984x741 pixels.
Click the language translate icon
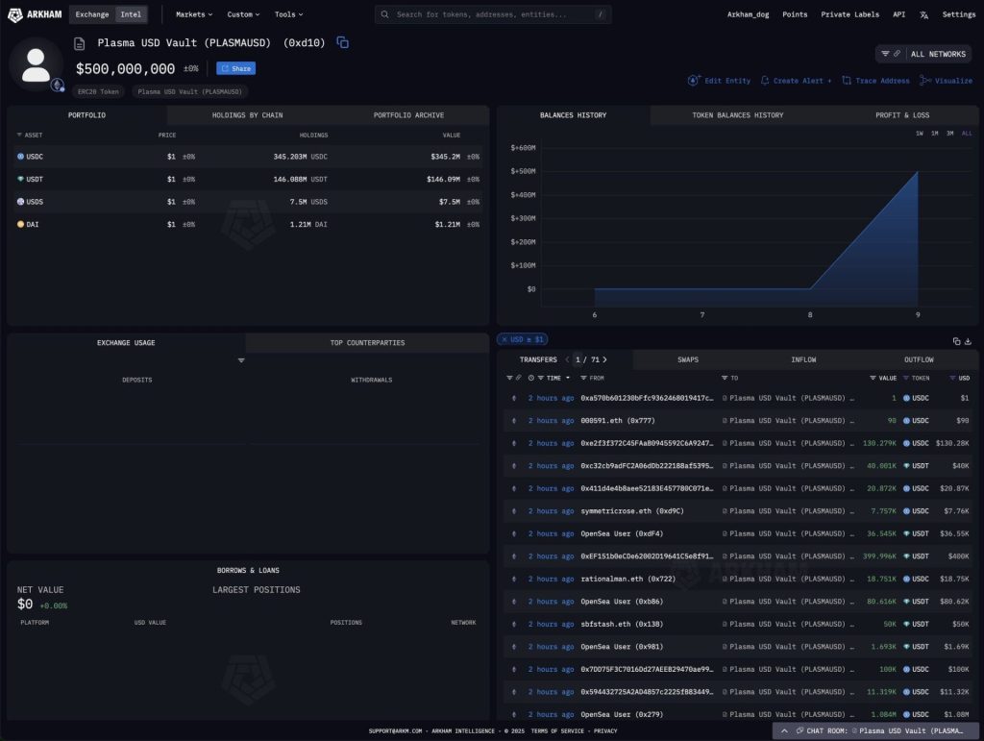pyautogui.click(x=923, y=14)
